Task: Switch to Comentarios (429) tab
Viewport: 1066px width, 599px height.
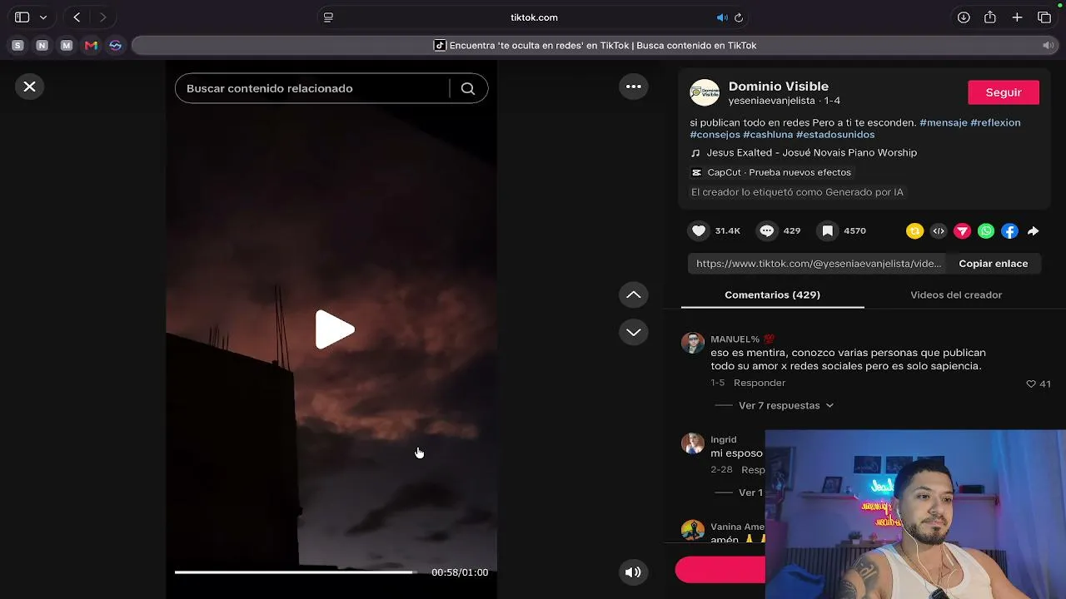Action: point(772,295)
